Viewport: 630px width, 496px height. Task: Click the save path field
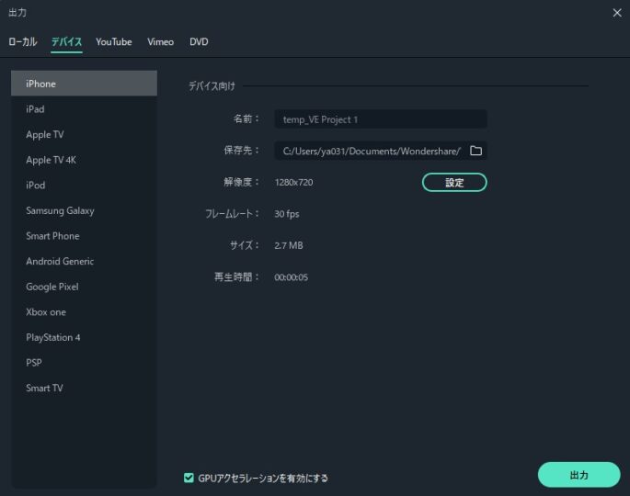click(371, 151)
